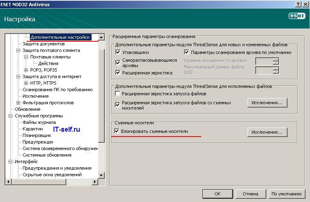The image size is (310, 202).
Task: Click the horizontal scrollbar right arrow
Action: (95, 182)
